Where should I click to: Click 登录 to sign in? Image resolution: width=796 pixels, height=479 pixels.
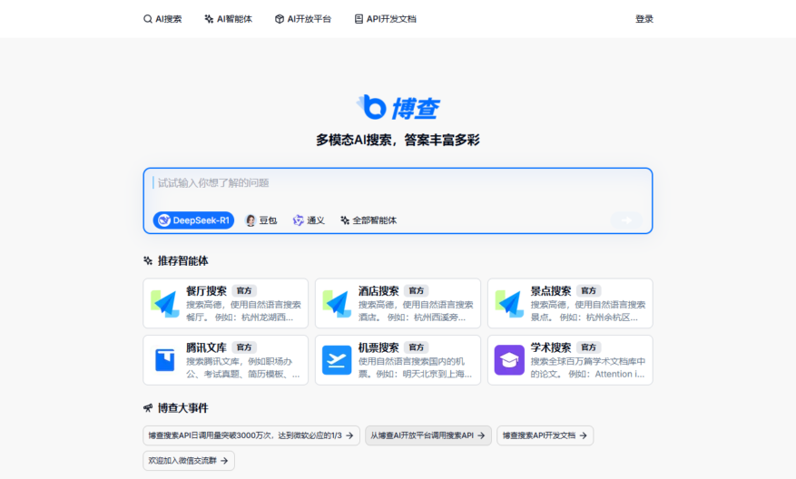tap(644, 19)
